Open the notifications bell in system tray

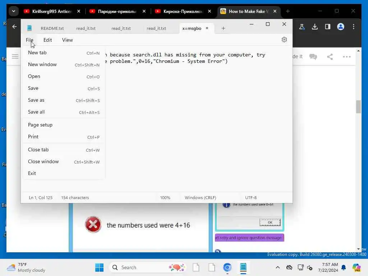(x=344, y=267)
